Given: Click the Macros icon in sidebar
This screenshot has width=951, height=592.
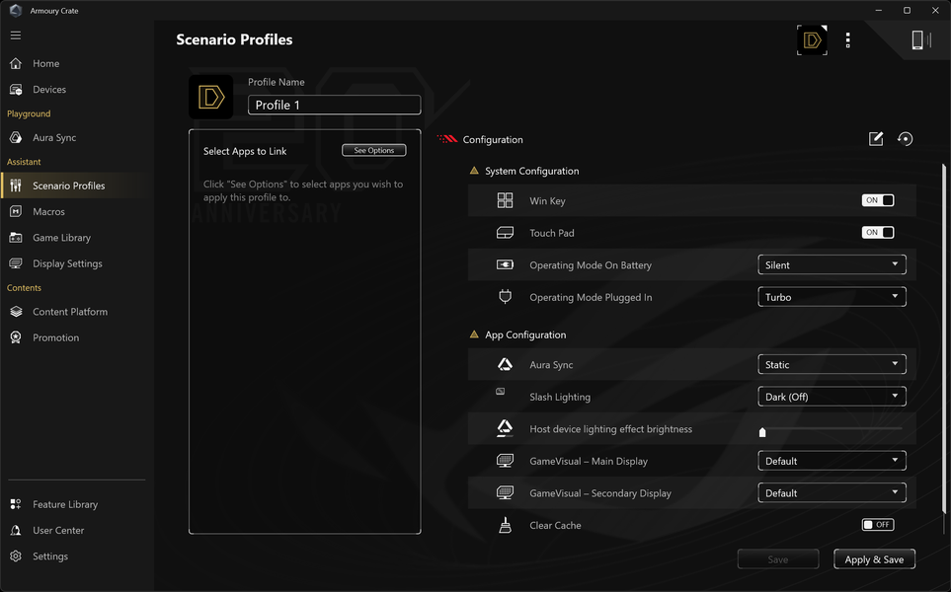Looking at the screenshot, I should coord(16,211).
